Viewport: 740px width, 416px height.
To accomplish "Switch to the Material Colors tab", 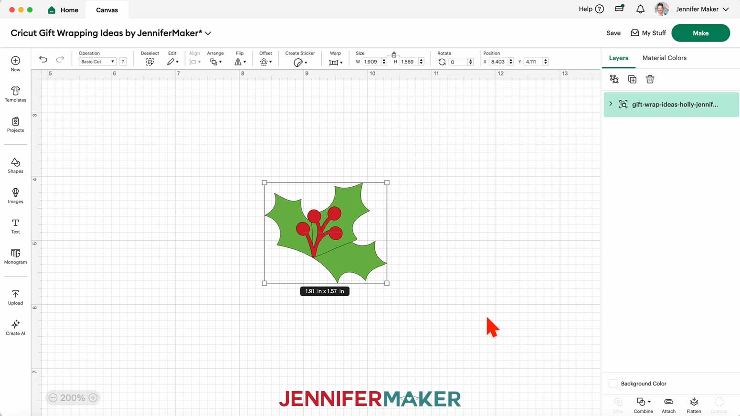I will 664,58.
